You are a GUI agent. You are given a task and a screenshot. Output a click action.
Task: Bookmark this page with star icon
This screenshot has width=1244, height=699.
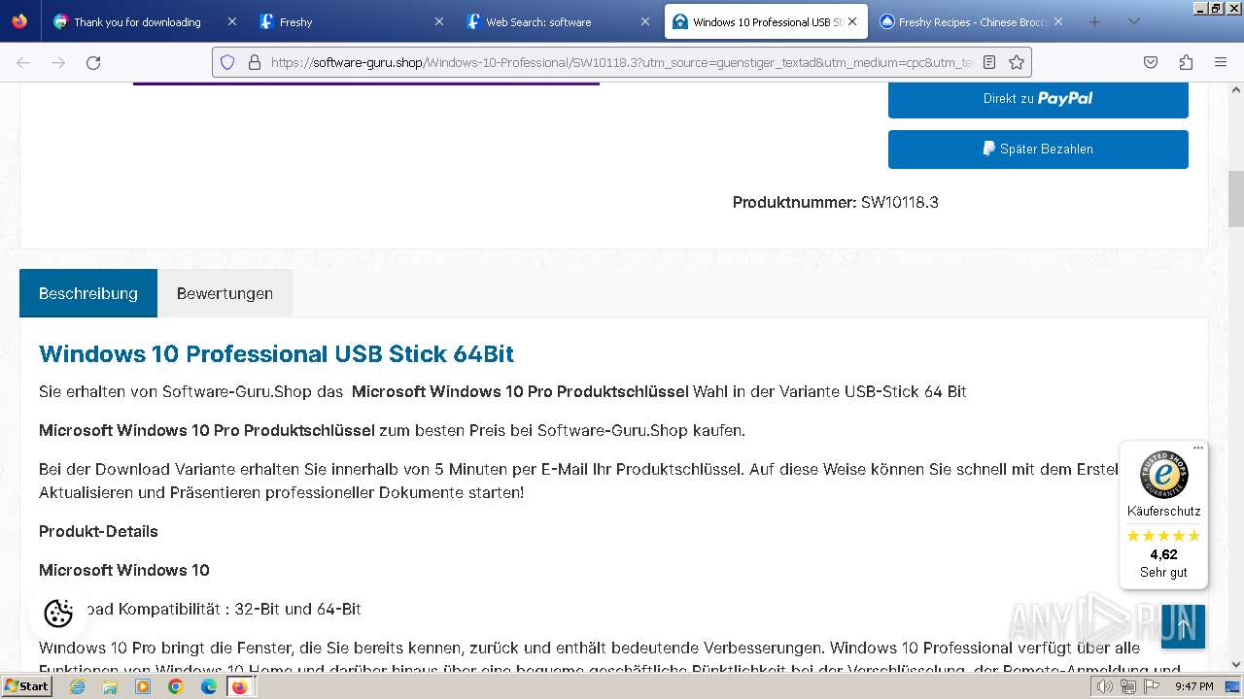coord(1017,62)
